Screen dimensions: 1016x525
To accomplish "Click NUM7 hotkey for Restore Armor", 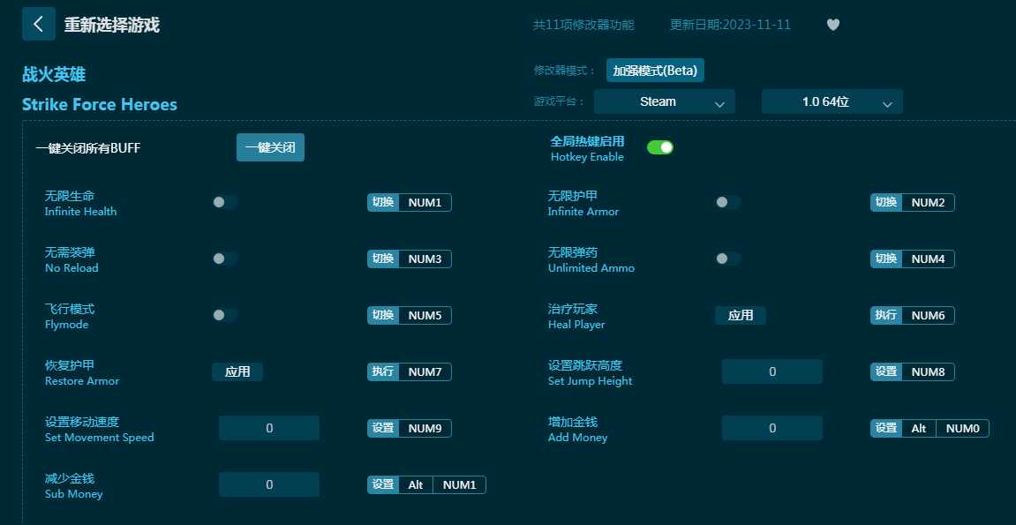I will pos(425,371).
